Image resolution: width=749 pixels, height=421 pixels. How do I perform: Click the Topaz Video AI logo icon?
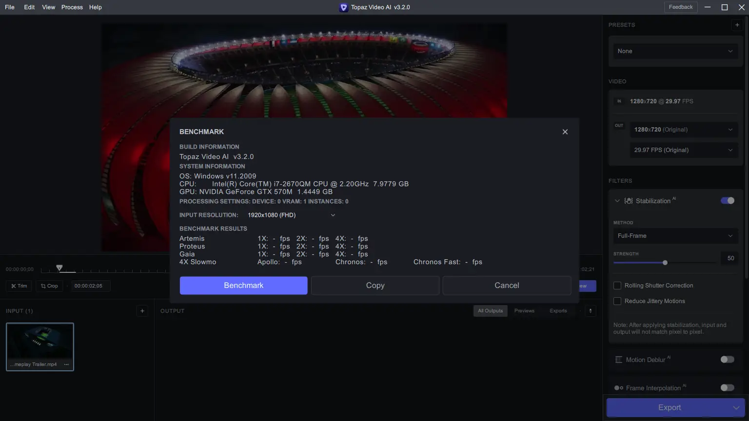click(x=344, y=7)
